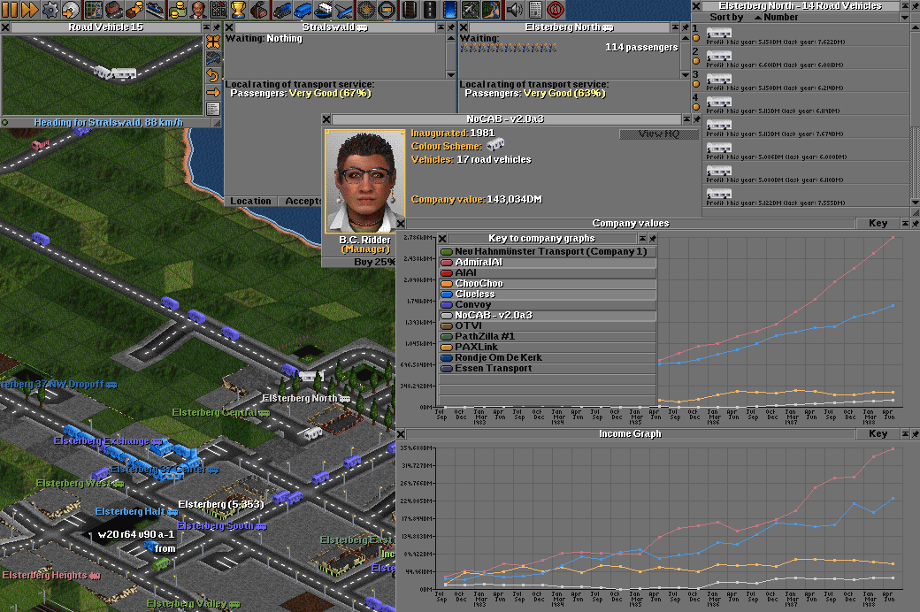This screenshot has width=920, height=612.
Task: Open the league table trophy icon
Action: 238,10
